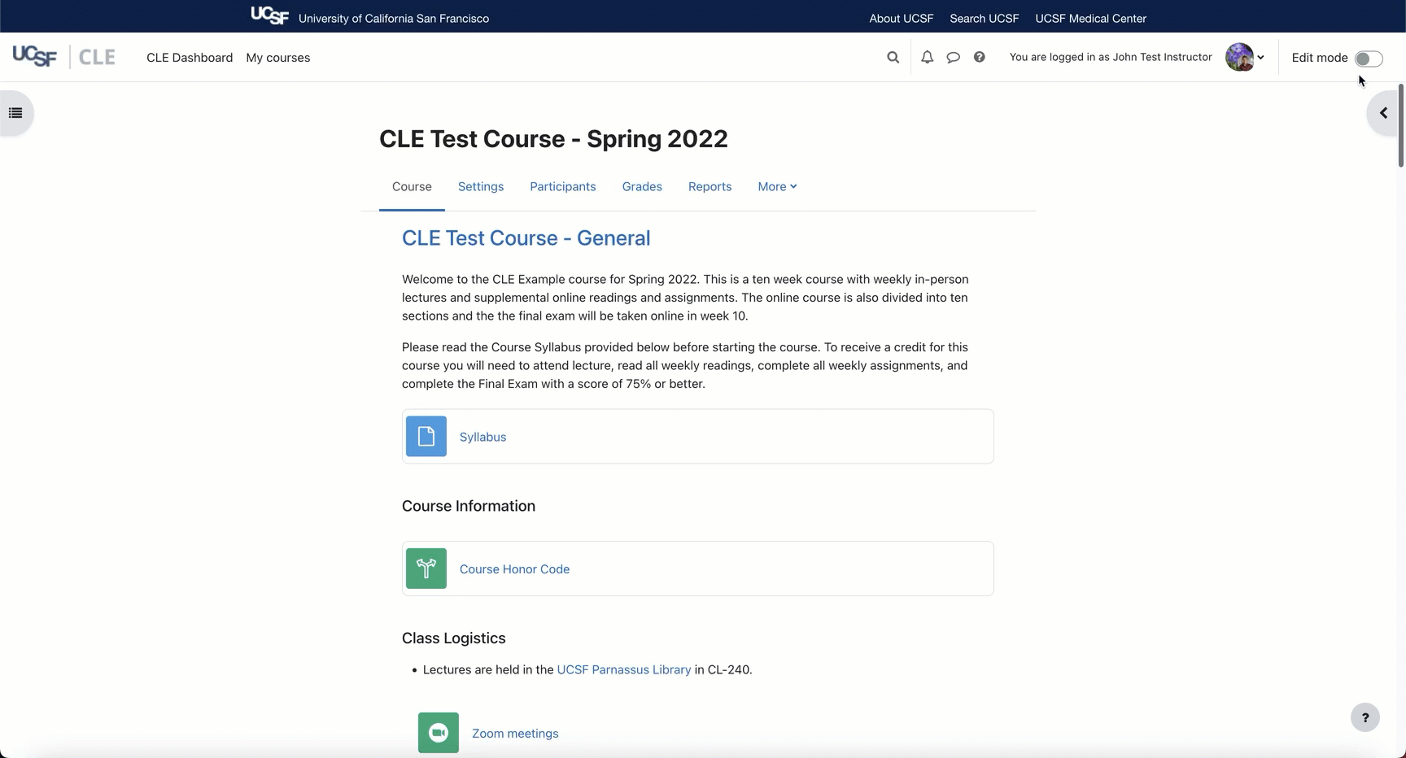1406x758 pixels.
Task: Open the messaging speech bubble icon
Action: pos(953,58)
